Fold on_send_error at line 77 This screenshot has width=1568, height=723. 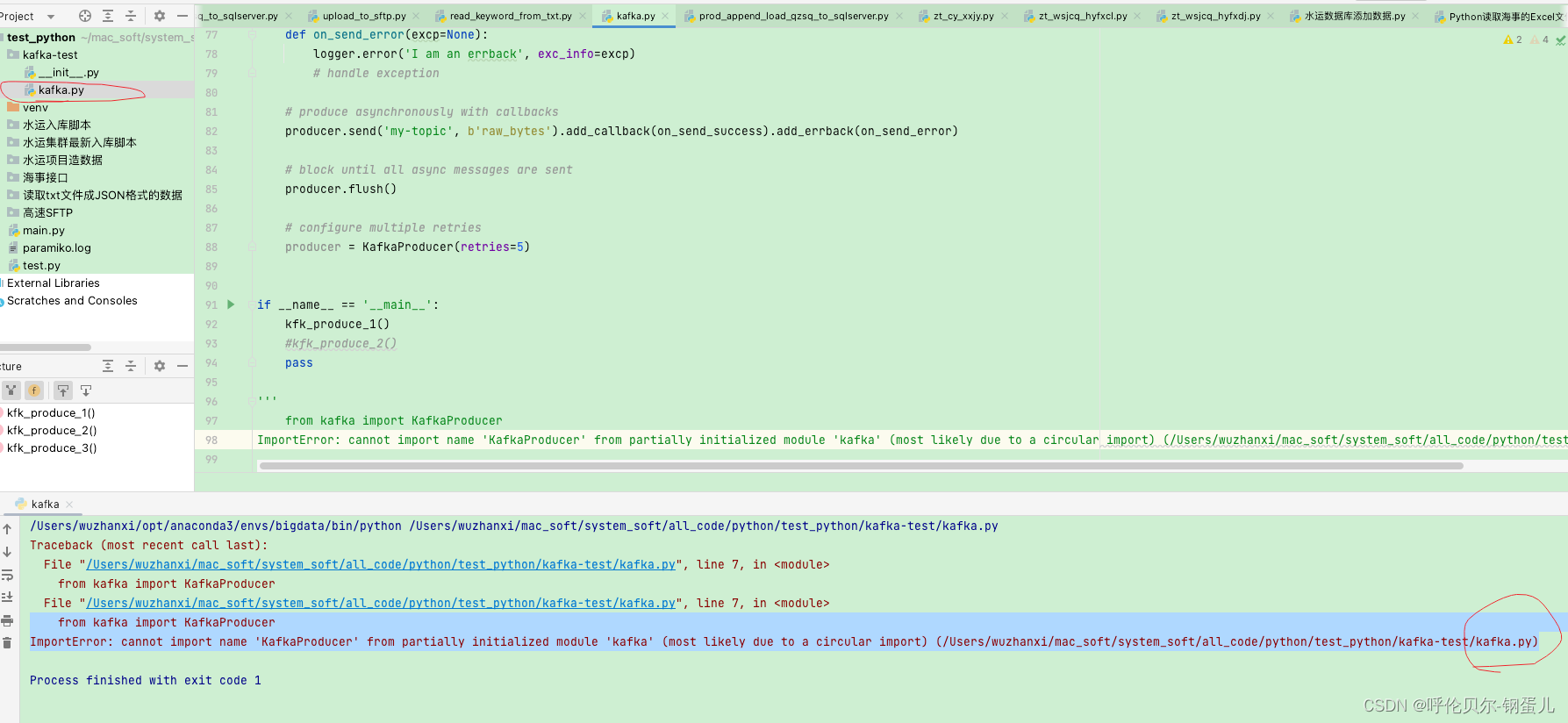pos(252,34)
